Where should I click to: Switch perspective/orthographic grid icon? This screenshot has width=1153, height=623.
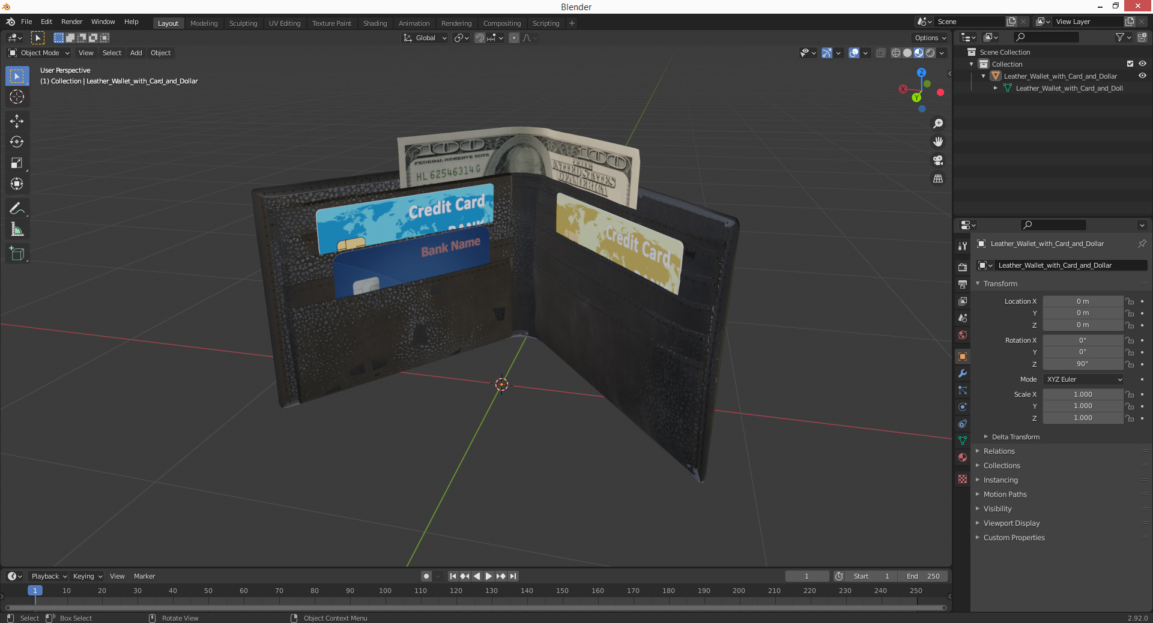click(938, 179)
